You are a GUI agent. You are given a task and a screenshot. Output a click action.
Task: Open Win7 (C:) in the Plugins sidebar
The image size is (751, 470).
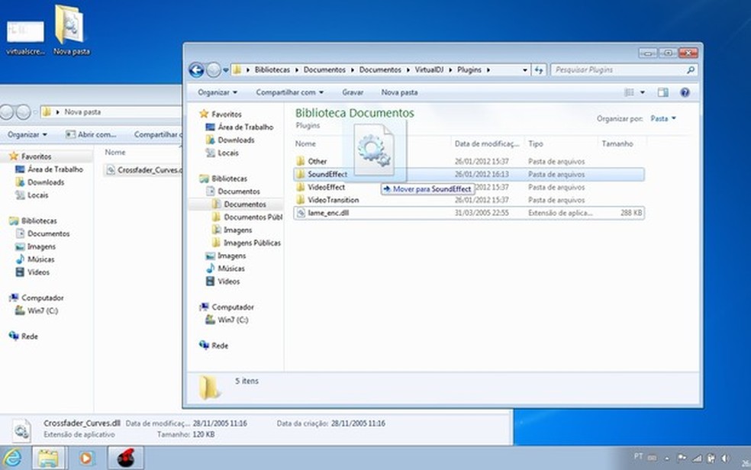coord(233,320)
